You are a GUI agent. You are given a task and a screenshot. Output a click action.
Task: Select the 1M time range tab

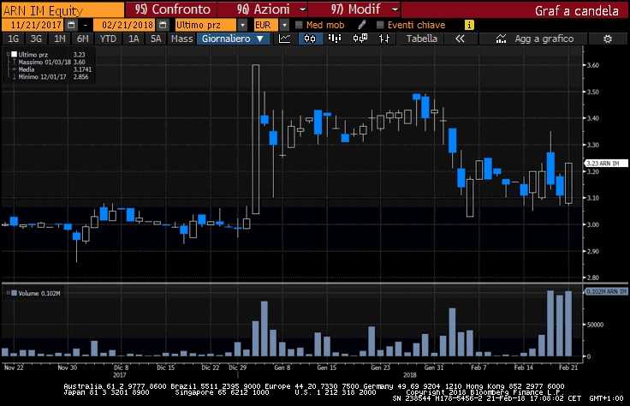pyautogui.click(x=59, y=39)
